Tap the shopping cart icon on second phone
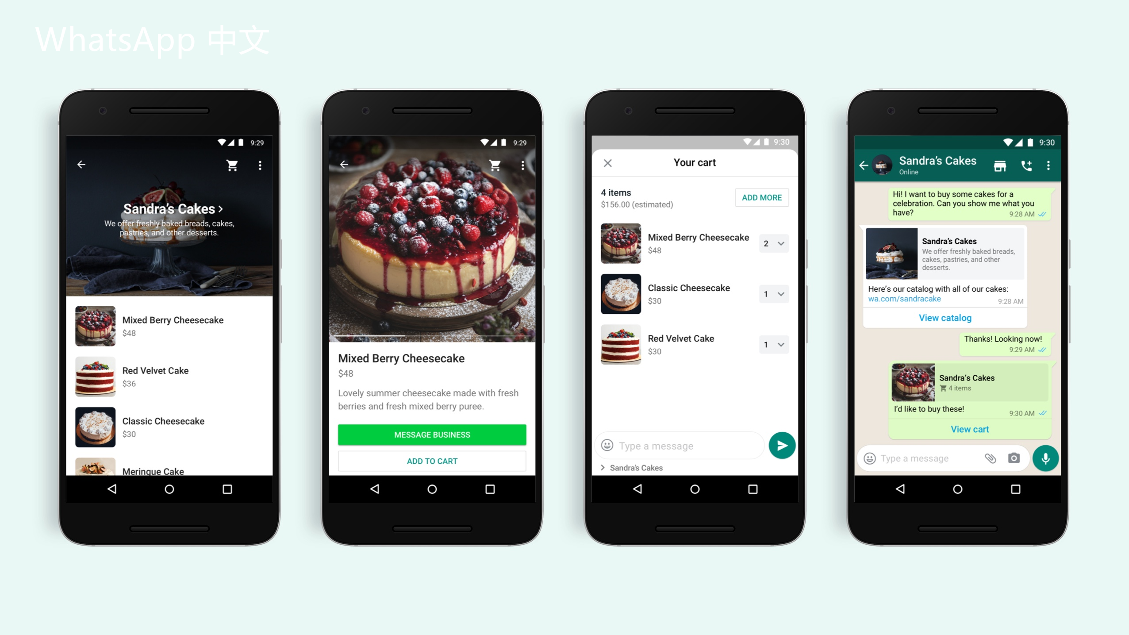The height and width of the screenshot is (635, 1129). [495, 164]
